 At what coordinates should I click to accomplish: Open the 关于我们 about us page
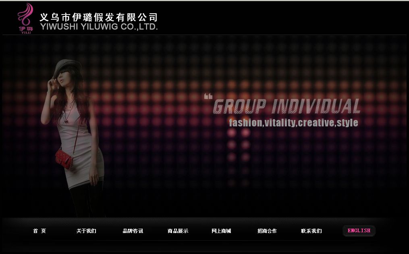[86, 231]
